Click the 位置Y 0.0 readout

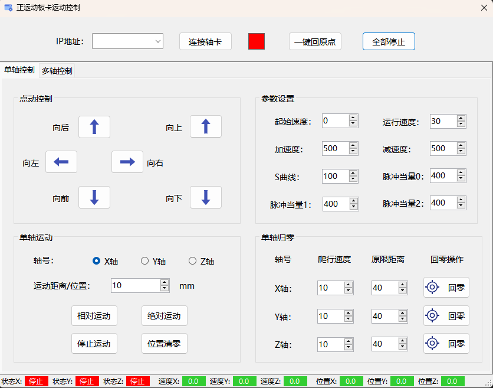(x=402, y=382)
